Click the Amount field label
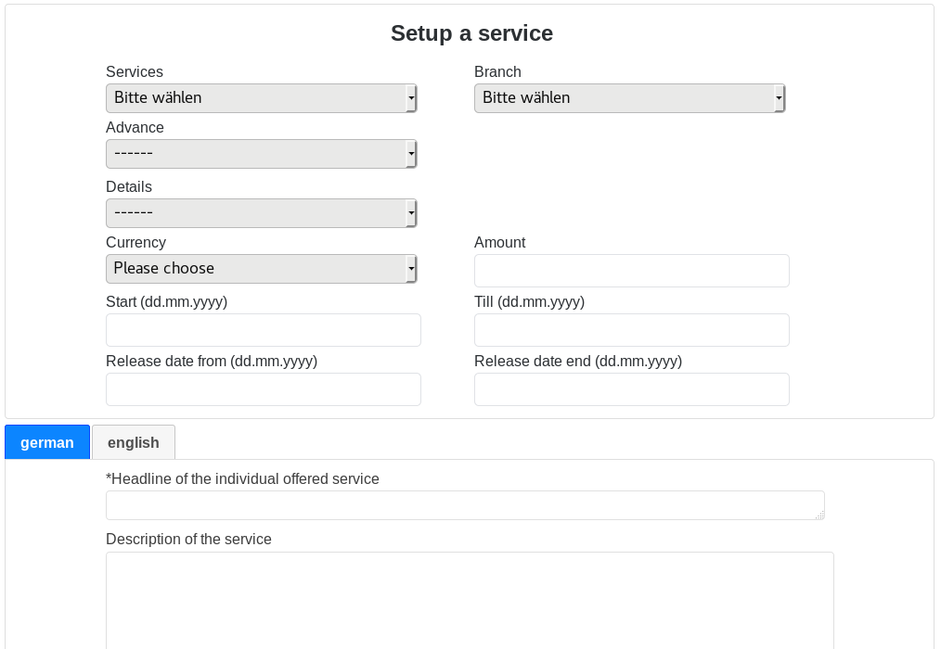Screen dimensions: 941x649 [499, 243]
